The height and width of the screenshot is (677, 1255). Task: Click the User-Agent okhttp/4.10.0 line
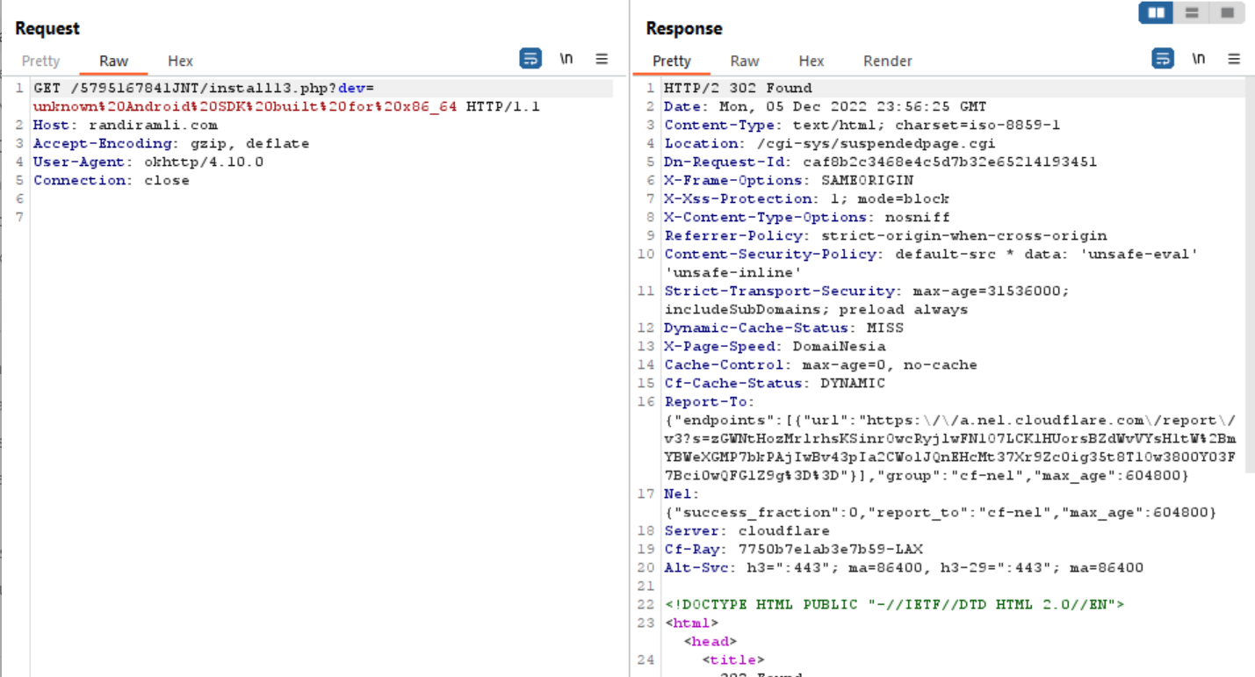(x=148, y=162)
